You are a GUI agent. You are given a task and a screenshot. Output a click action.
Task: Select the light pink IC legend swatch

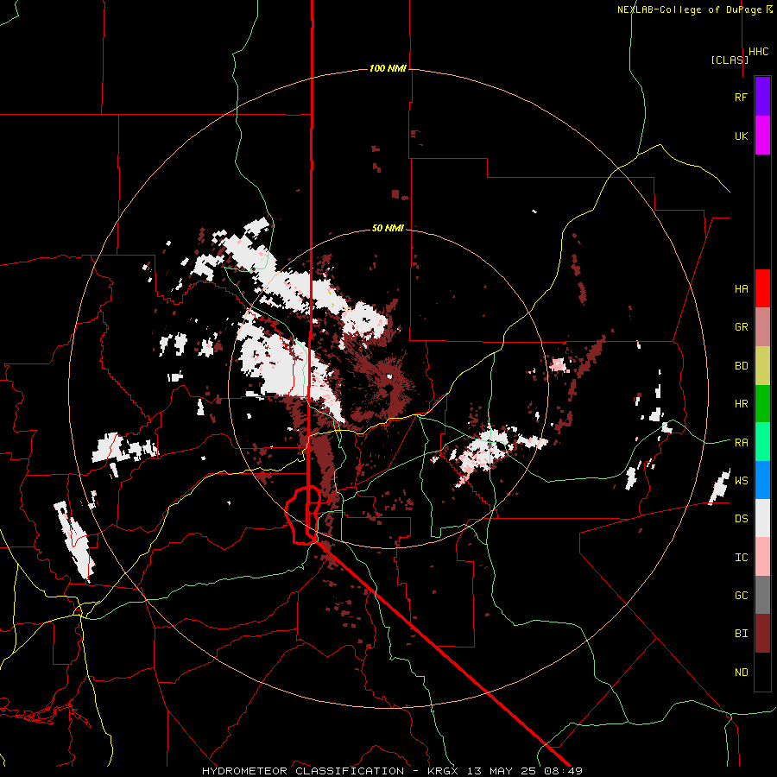click(762, 557)
